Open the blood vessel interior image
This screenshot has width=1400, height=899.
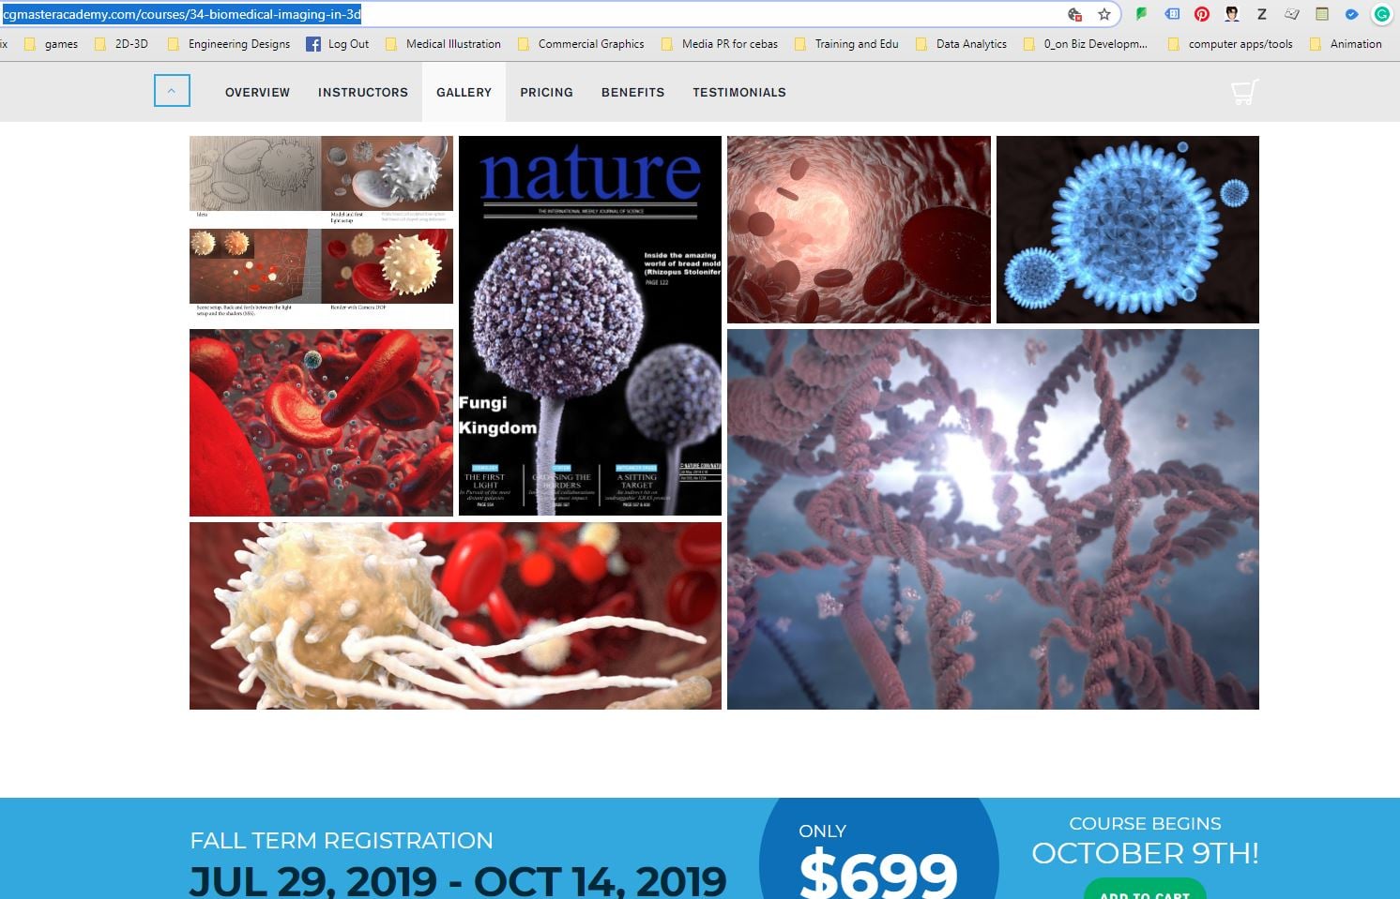coord(859,230)
